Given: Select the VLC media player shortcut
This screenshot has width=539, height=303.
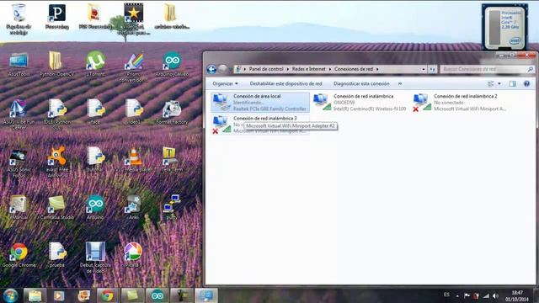Looking at the screenshot, I should click(x=134, y=160).
